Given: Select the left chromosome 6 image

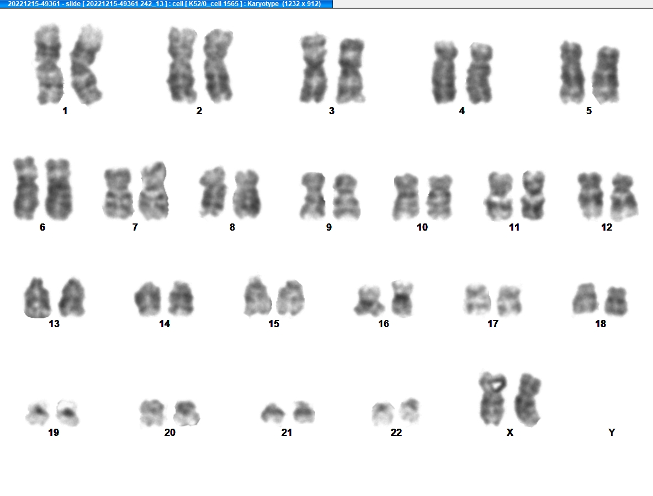Looking at the screenshot, I should click(26, 188).
